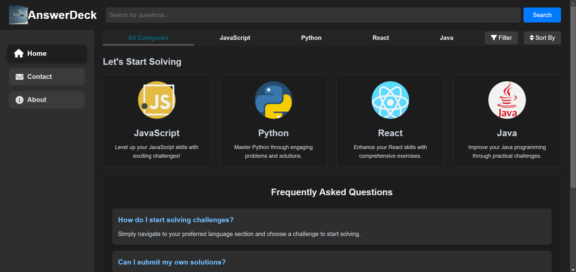
Task: Open the React card heading
Action: [x=390, y=133]
